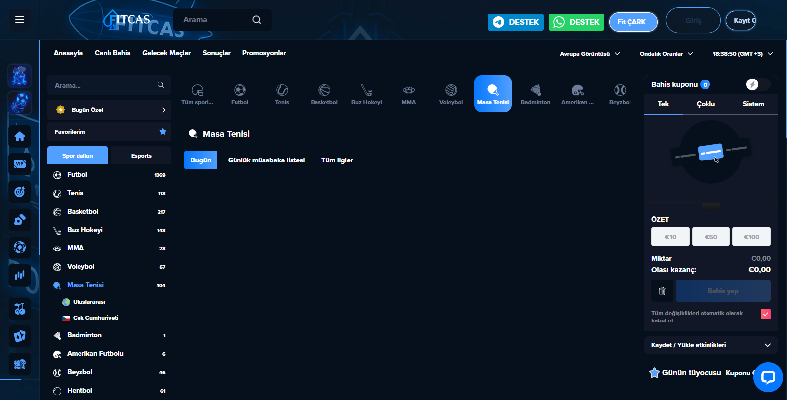Select the Basketbol sport icon
The image size is (787, 400).
[x=324, y=94]
